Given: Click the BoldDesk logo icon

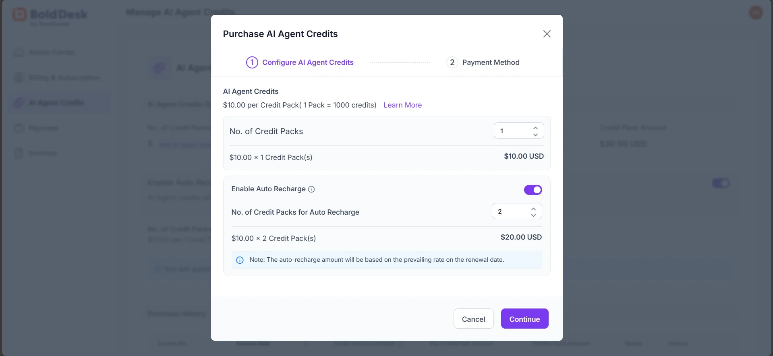Looking at the screenshot, I should coord(19,14).
